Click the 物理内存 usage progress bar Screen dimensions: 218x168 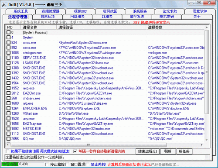coord(23,165)
